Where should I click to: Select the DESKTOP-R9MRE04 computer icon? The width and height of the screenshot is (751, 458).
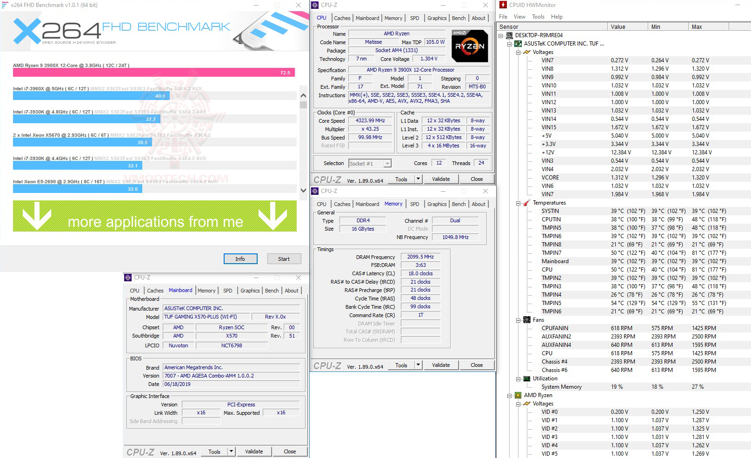coord(510,35)
